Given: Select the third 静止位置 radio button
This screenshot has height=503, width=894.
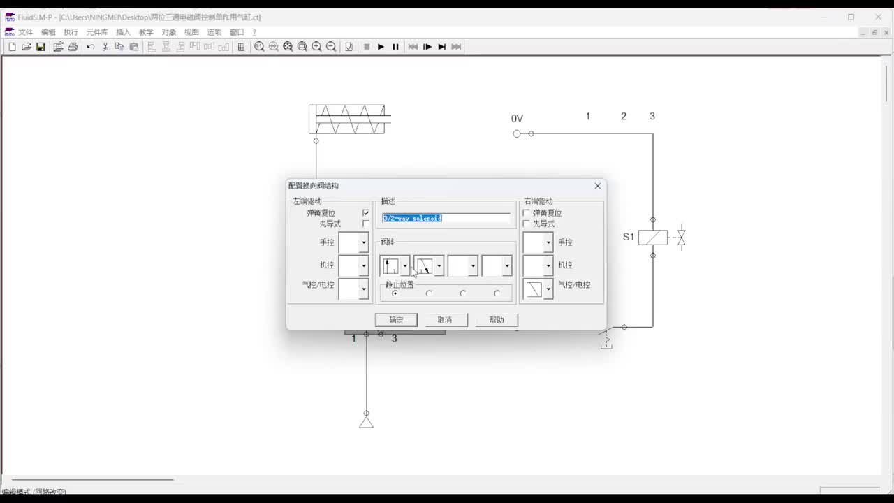Looking at the screenshot, I should (463, 293).
